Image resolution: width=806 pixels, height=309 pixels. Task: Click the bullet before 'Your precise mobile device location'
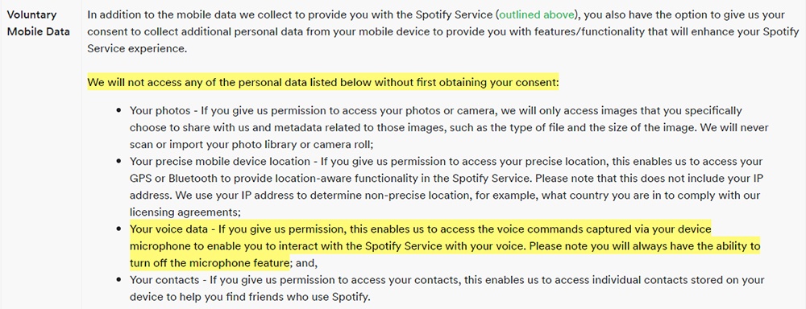click(119, 162)
